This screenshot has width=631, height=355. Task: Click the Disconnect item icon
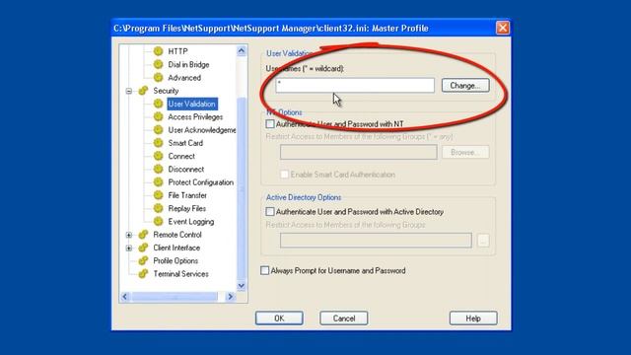158,169
